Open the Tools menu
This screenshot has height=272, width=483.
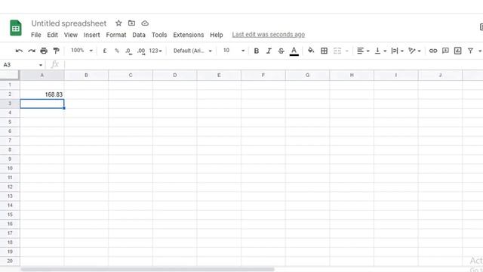(159, 35)
